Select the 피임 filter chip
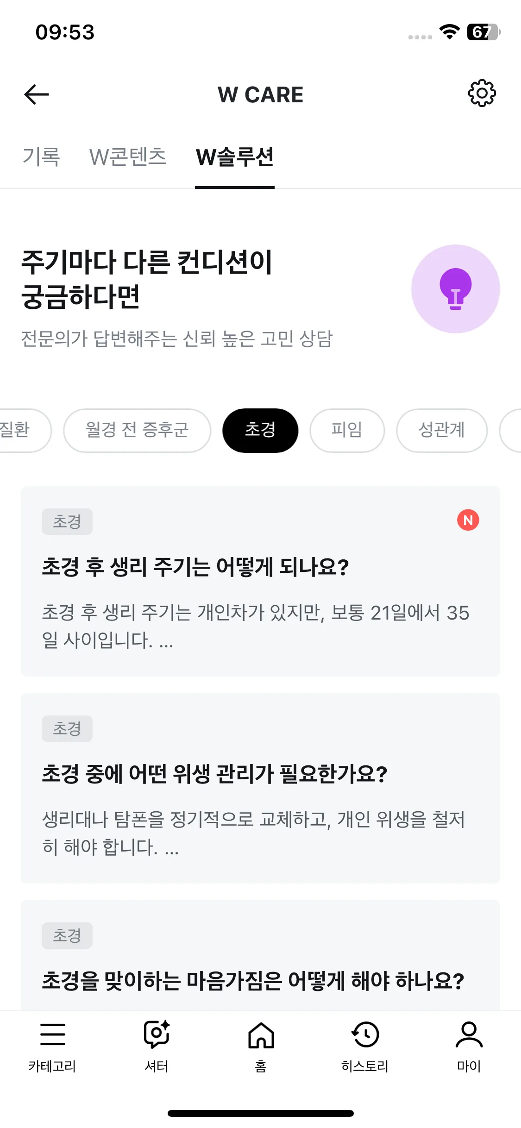 tap(347, 430)
